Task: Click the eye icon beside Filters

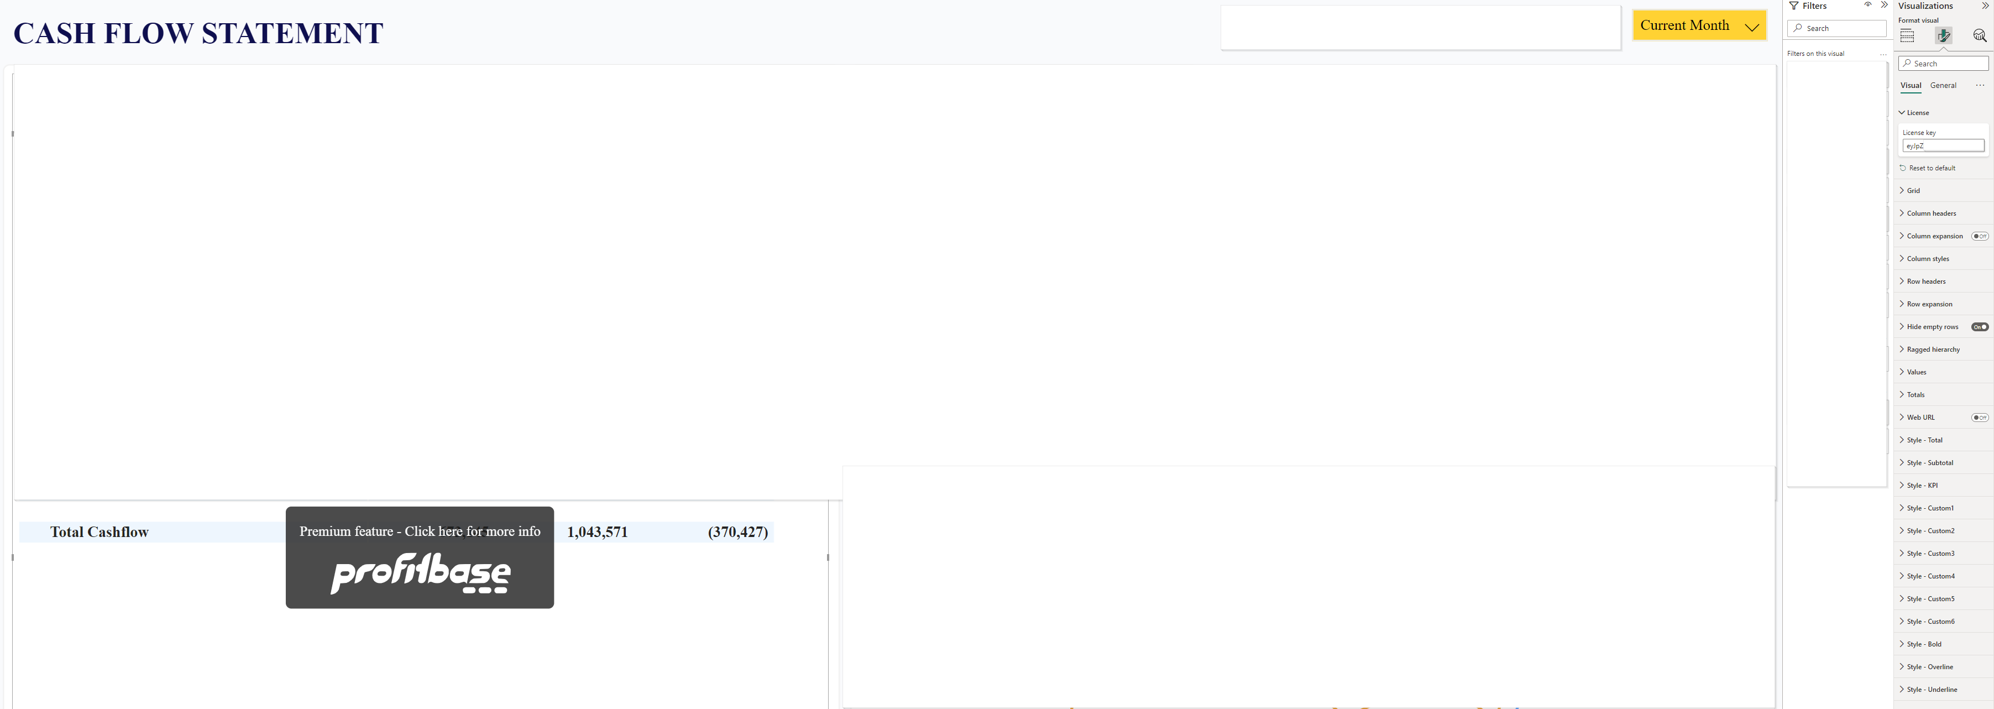Action: 1867,6
